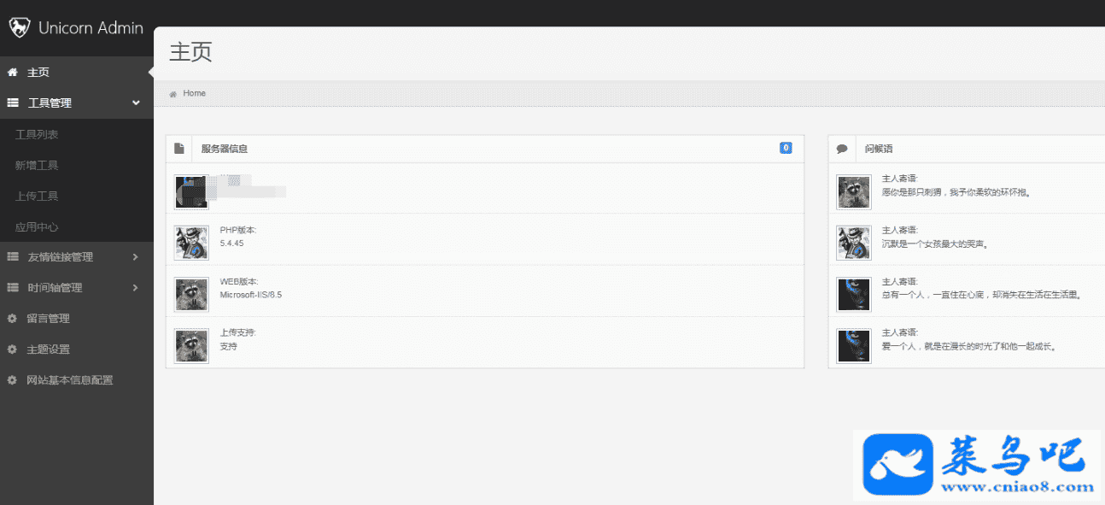Expand the 友情链接管理 submenu arrow

pos(136,257)
